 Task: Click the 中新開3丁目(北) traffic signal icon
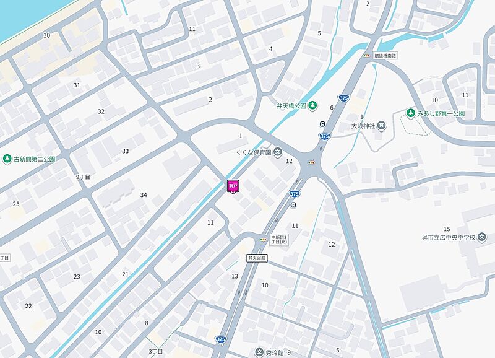[x=264, y=240]
